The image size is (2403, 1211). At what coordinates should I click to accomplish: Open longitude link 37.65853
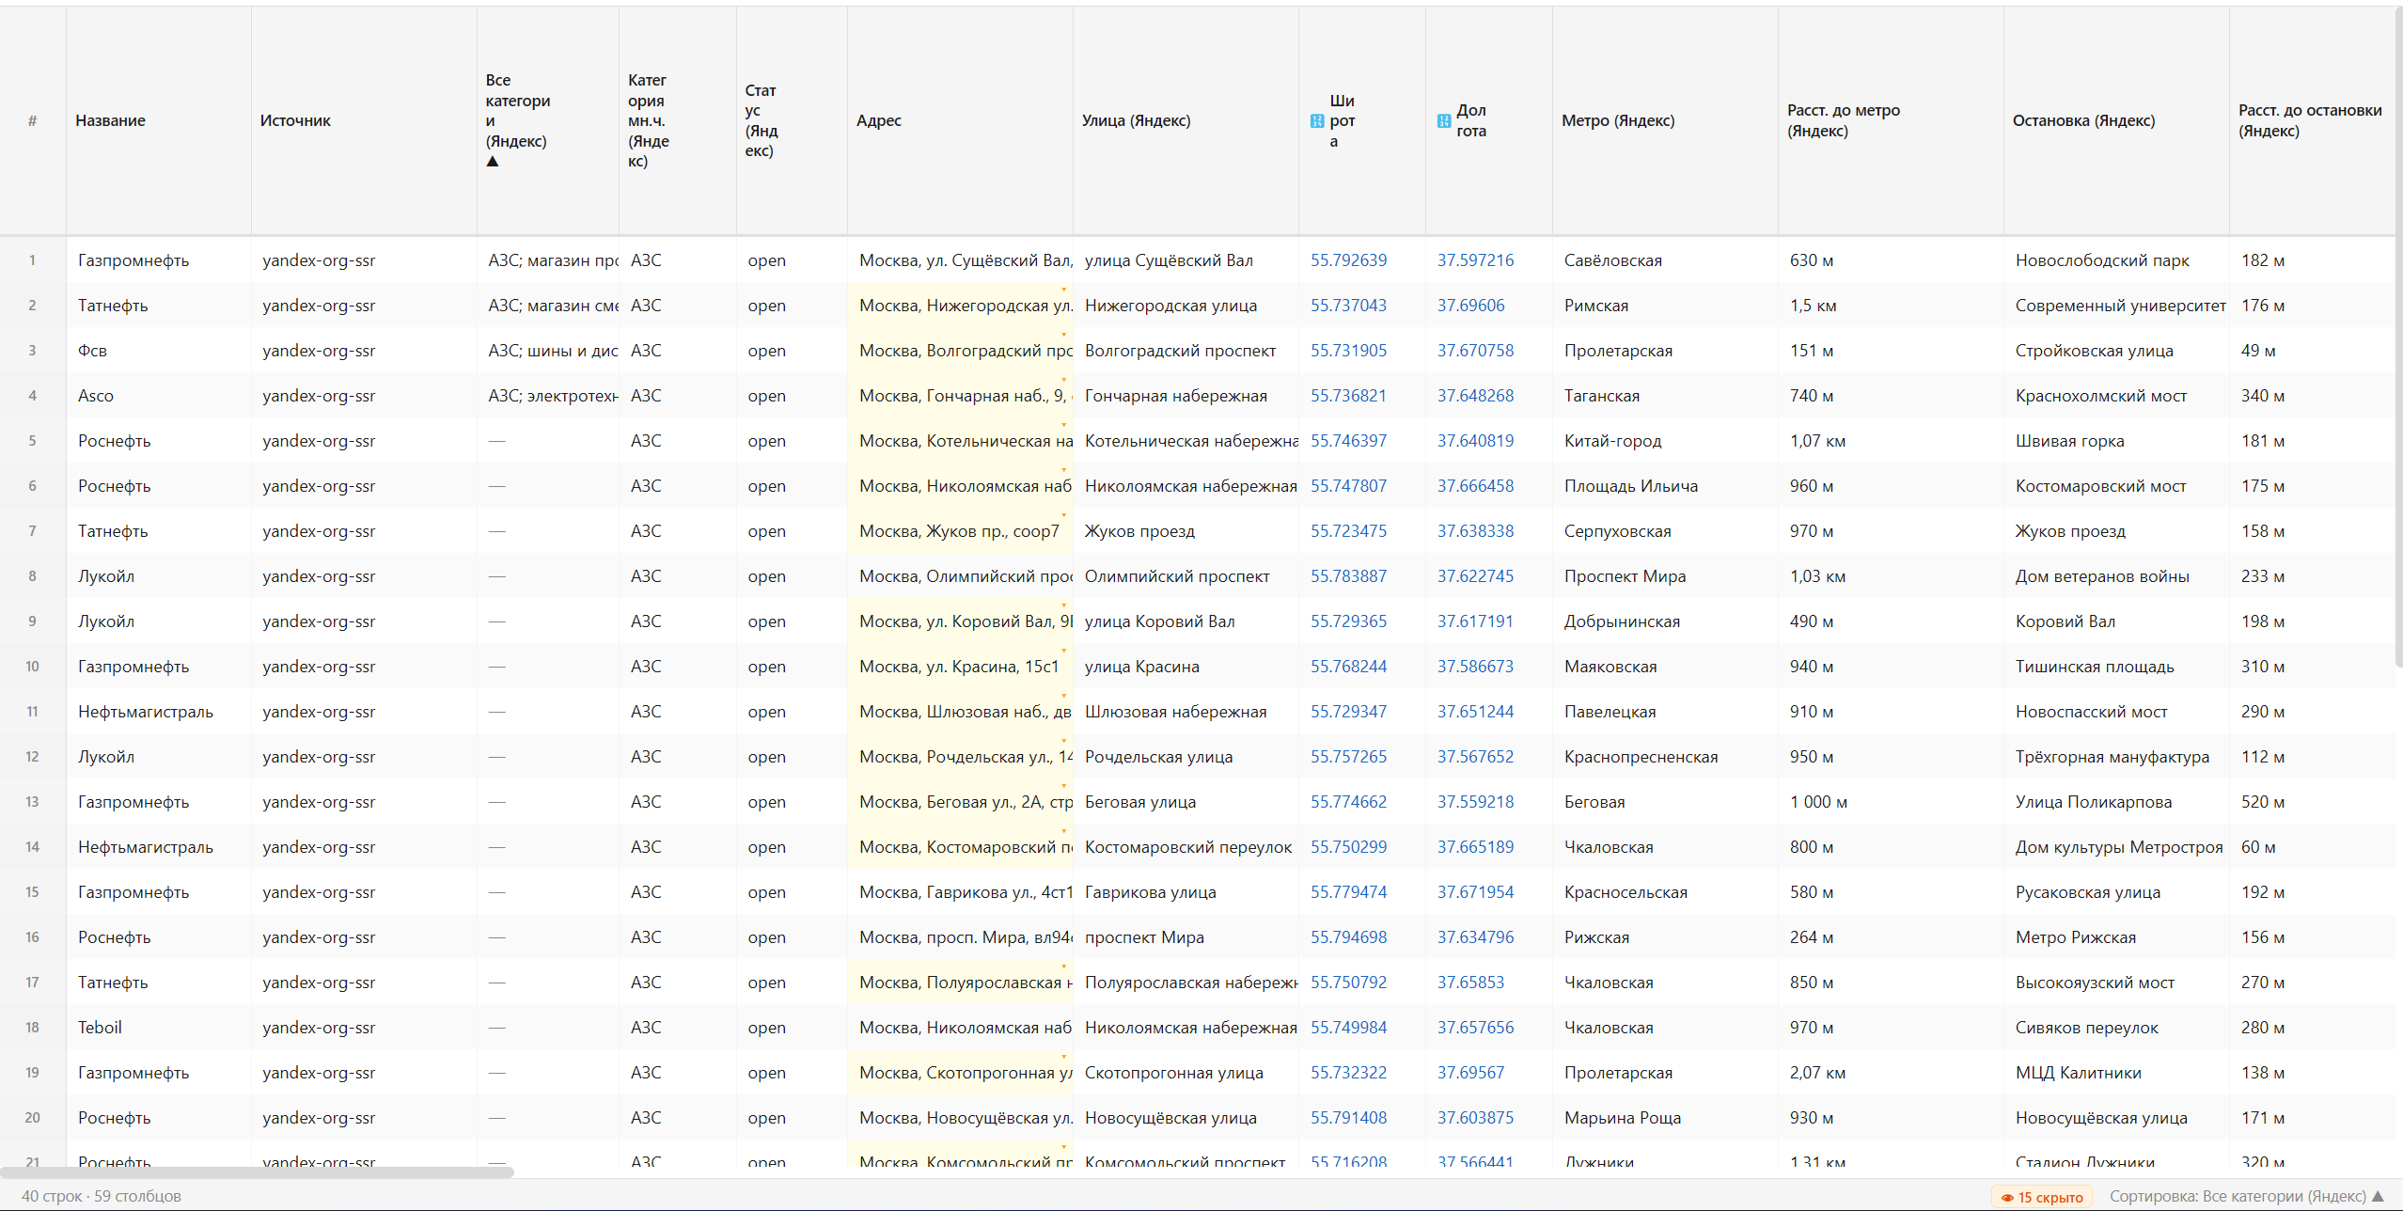(x=1470, y=983)
